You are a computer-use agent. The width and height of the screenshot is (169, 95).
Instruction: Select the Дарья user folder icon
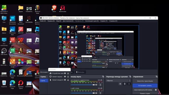[x=4, y=30]
